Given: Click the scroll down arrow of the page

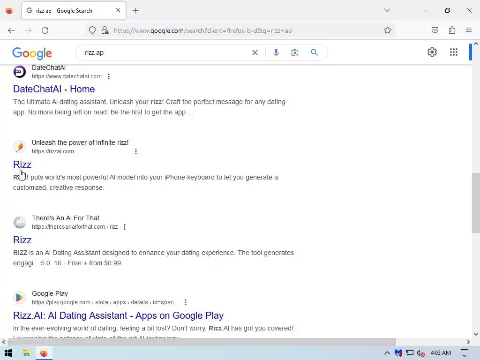Looking at the screenshot, I should tap(476, 334).
